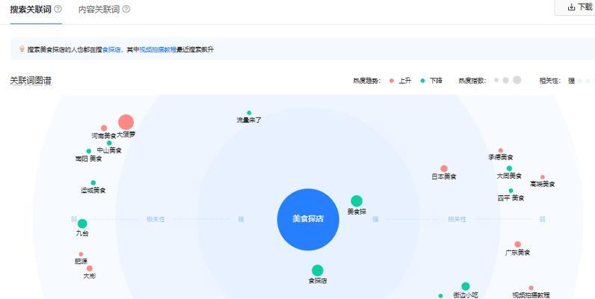Select the 南阳美食 node
This screenshot has height=299, width=595.
tap(89, 151)
